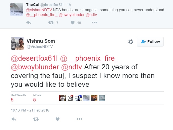Open Vishnu Som's profile picture
This screenshot has width=173, height=130.
click(x=17, y=43)
